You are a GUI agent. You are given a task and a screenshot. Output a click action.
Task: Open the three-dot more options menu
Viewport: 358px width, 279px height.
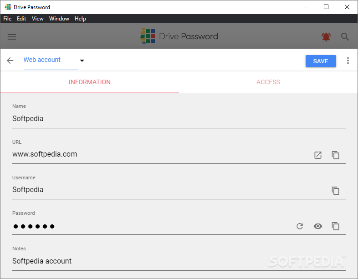point(348,61)
